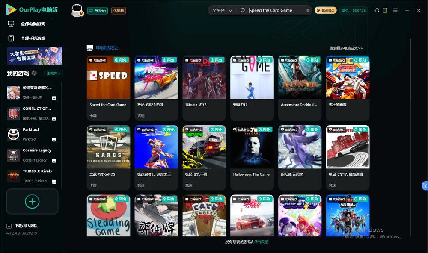This screenshot has height=253, width=428.
Task: Open the 极品飞车:不羁 game card
Action: [x=204, y=158]
